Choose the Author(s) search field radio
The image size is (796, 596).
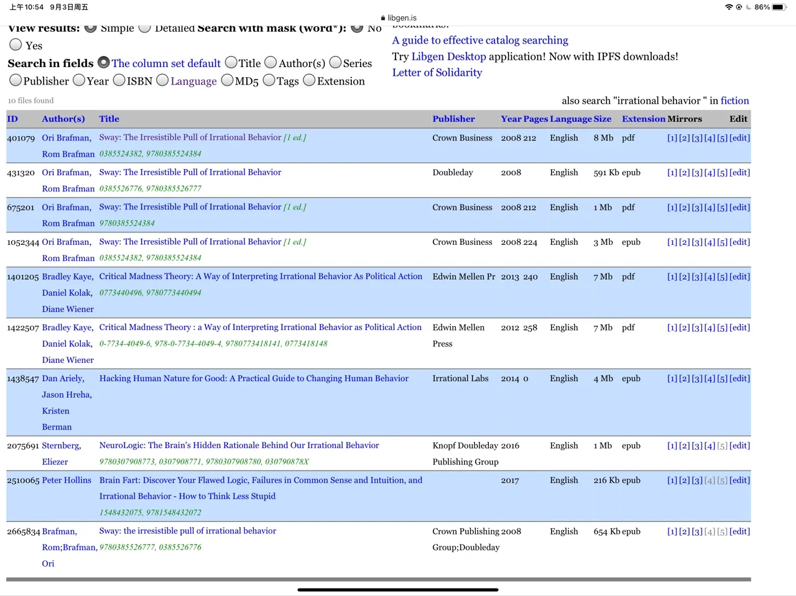pos(271,63)
